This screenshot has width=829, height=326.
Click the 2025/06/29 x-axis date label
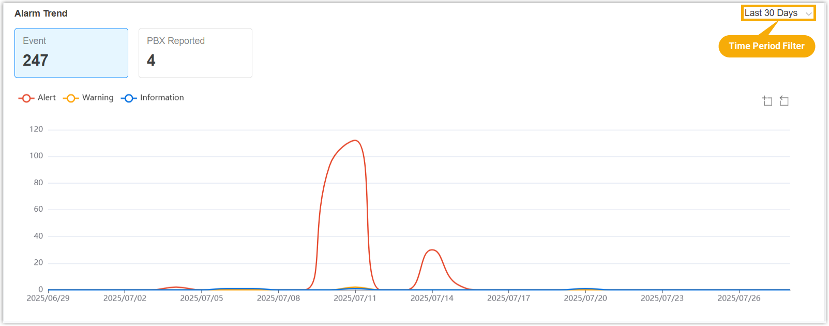(48, 298)
